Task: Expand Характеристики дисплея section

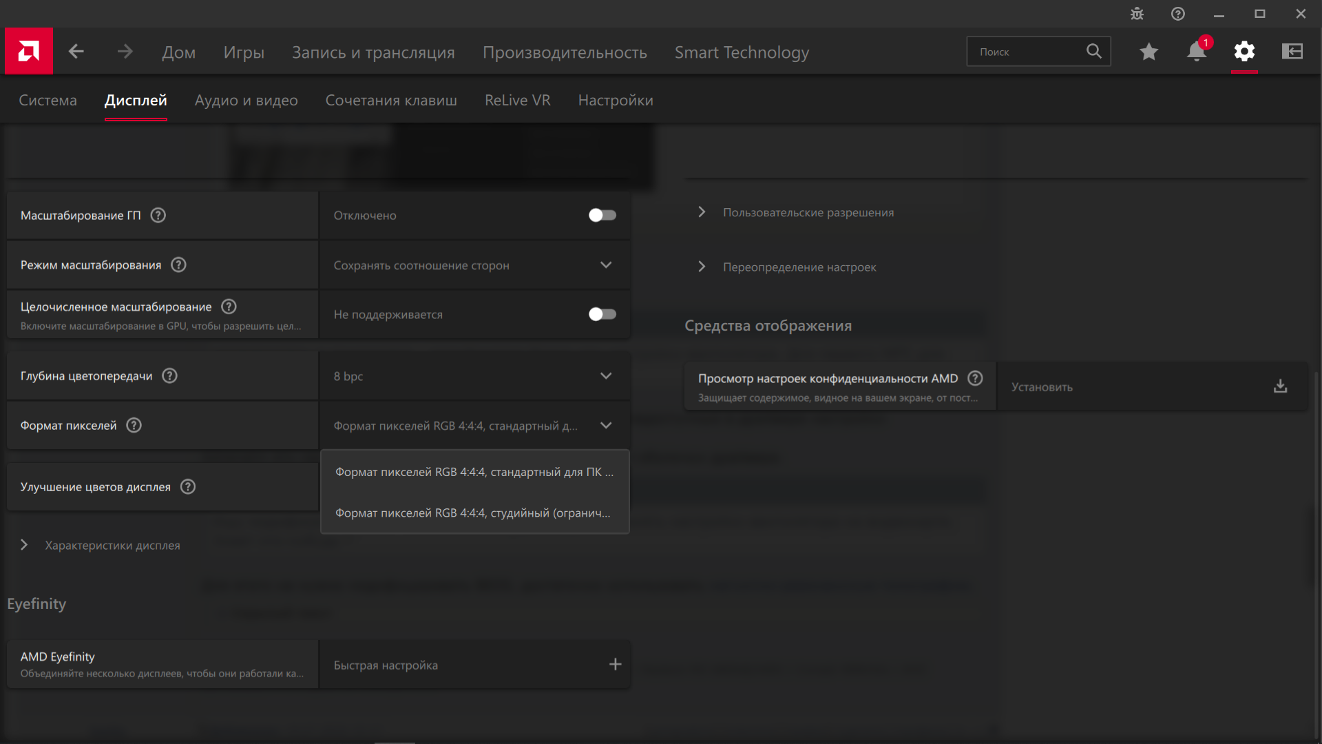Action: tap(112, 546)
